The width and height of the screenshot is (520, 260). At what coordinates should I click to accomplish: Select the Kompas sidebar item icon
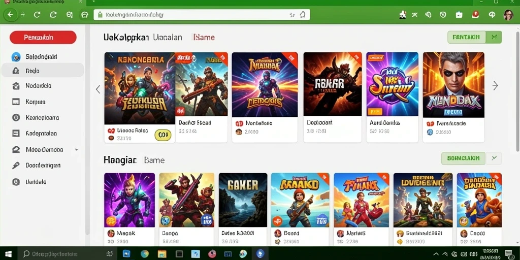[16, 102]
